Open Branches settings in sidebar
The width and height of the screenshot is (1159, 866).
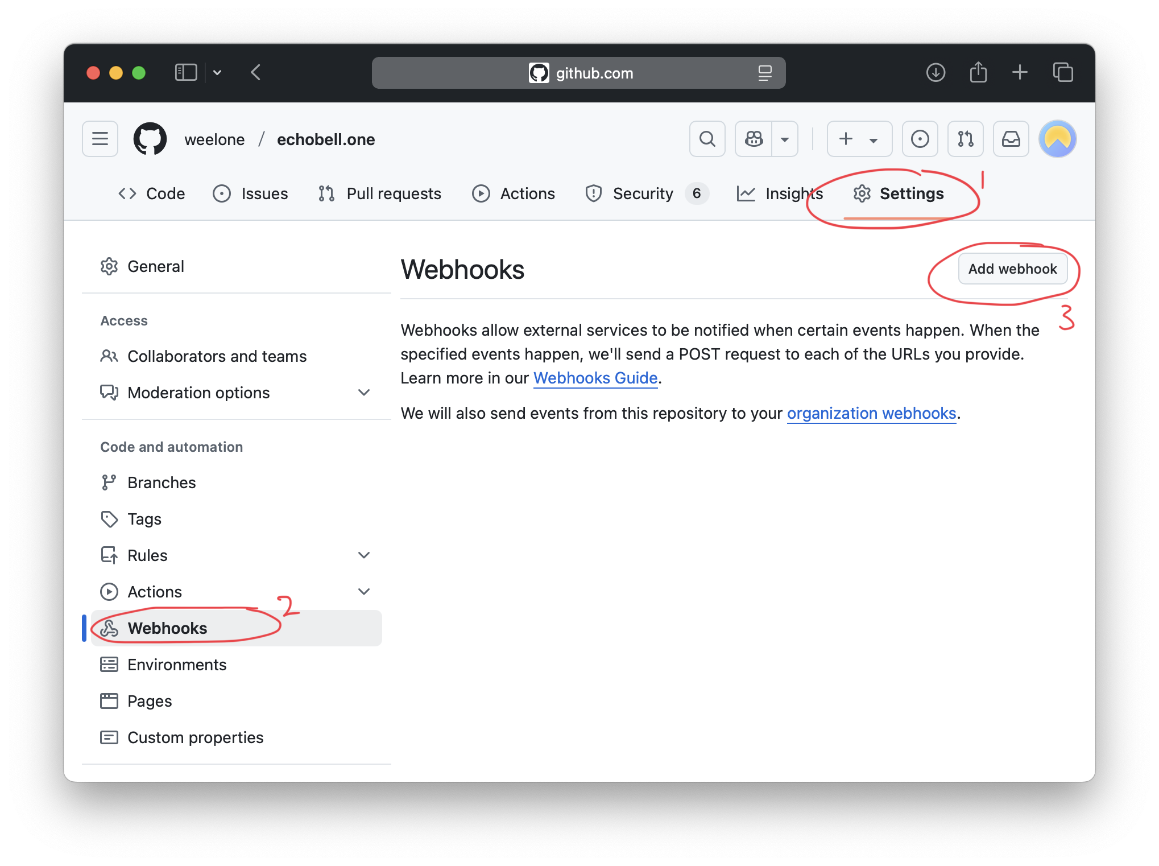(237, 483)
